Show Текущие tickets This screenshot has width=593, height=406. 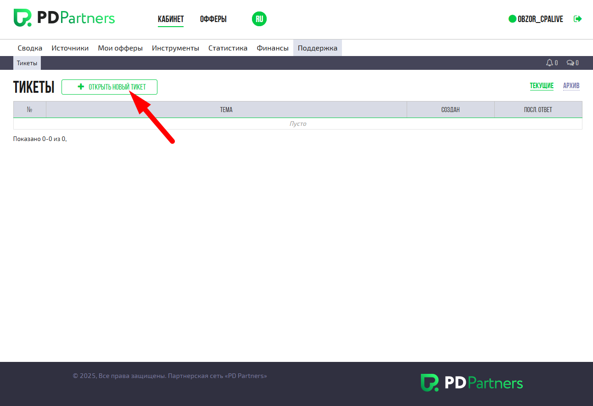(x=542, y=86)
